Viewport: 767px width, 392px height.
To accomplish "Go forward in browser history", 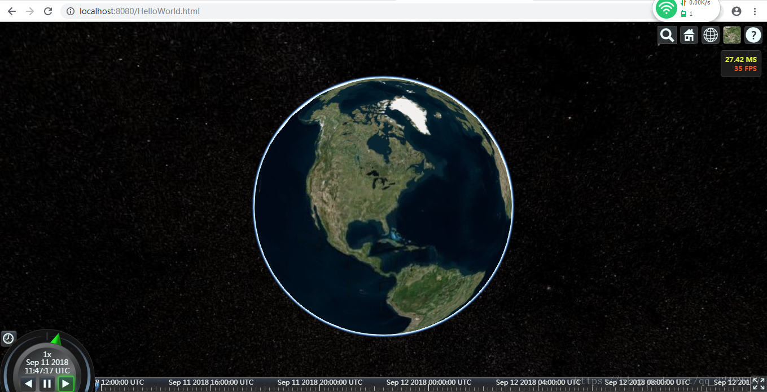I will (x=30, y=11).
